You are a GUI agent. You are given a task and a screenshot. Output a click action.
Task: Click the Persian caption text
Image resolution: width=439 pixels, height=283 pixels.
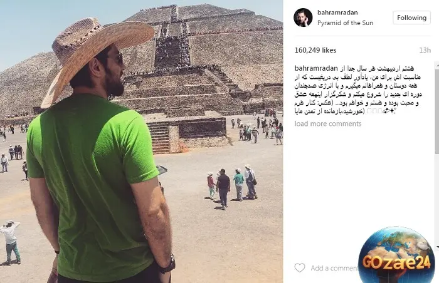tap(358, 90)
